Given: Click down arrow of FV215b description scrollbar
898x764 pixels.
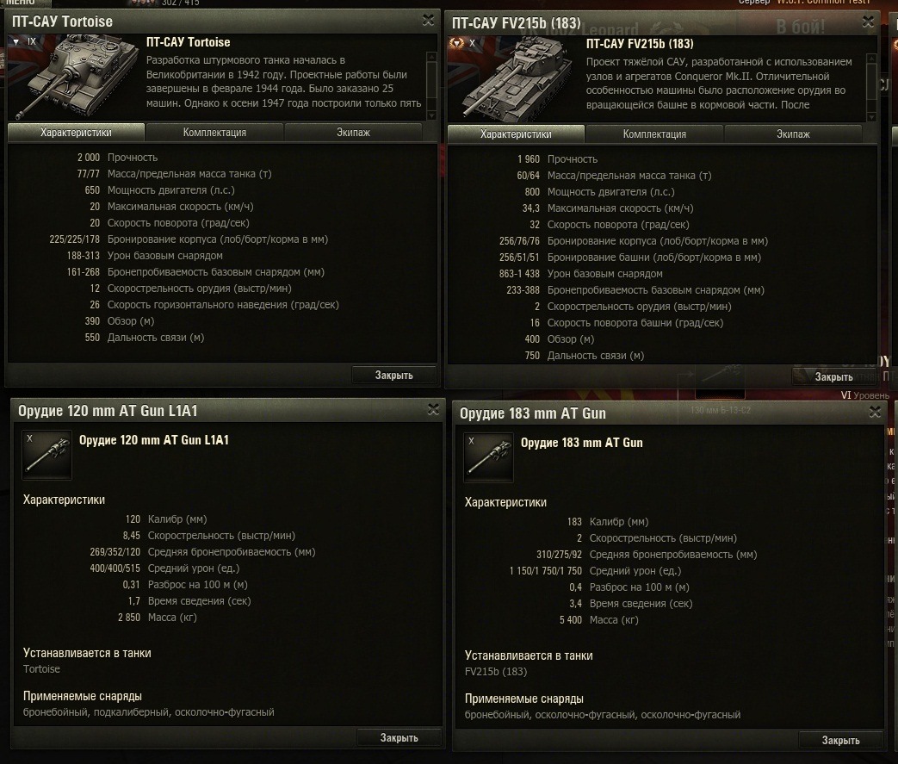Looking at the screenshot, I should 871,117.
